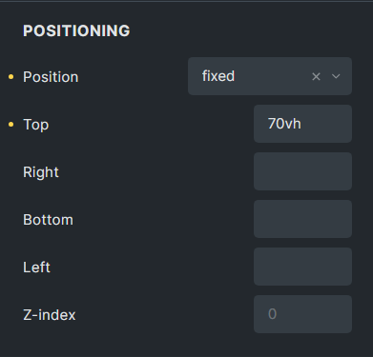373x357 pixels.
Task: Click into the empty Bottom value field
Action: [302, 219]
